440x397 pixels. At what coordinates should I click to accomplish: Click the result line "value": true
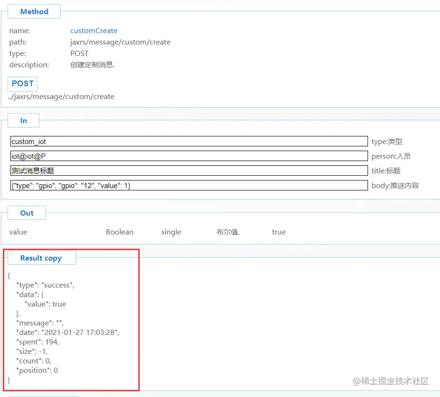[x=45, y=304]
